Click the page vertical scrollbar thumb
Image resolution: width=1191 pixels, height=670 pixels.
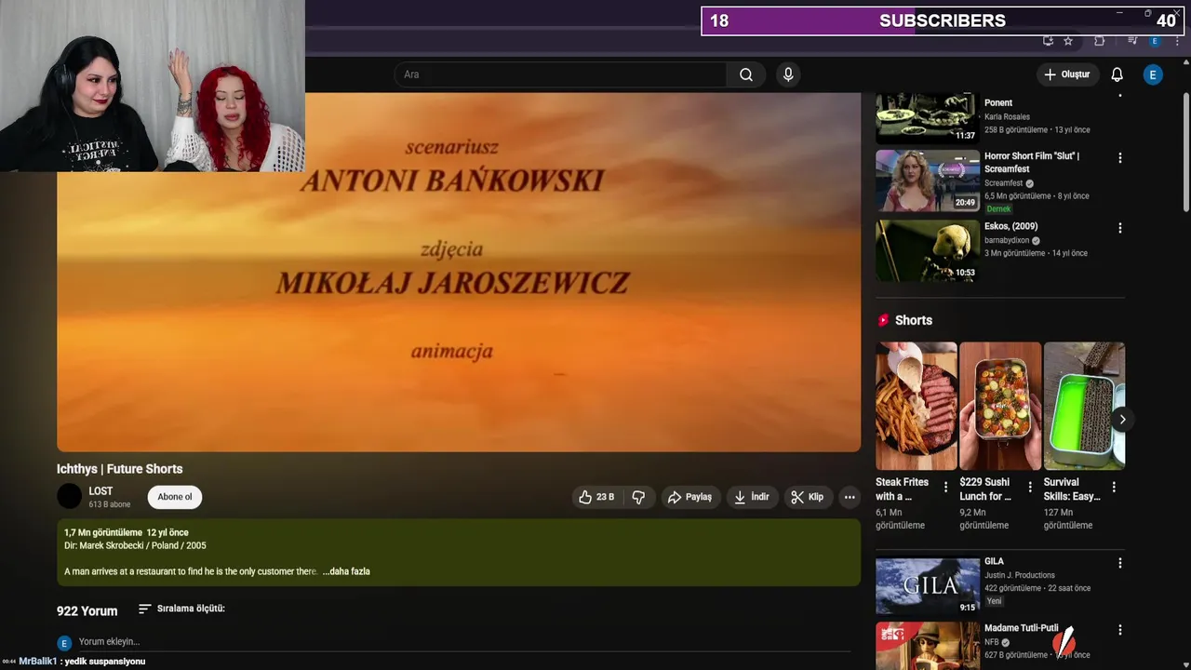[1184, 152]
